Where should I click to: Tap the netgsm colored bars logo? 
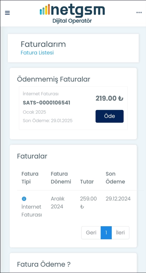45,9
